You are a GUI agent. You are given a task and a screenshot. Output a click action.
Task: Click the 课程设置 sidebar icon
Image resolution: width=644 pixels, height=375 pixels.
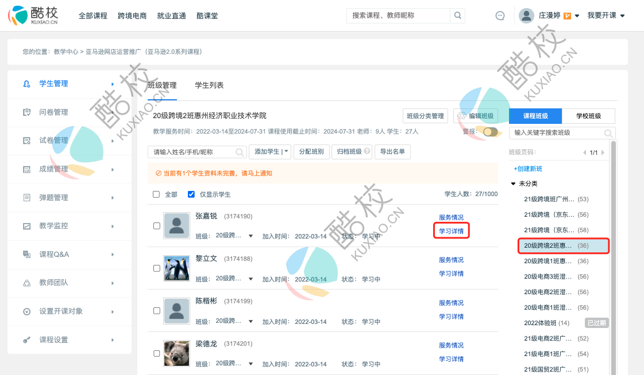[26, 340]
